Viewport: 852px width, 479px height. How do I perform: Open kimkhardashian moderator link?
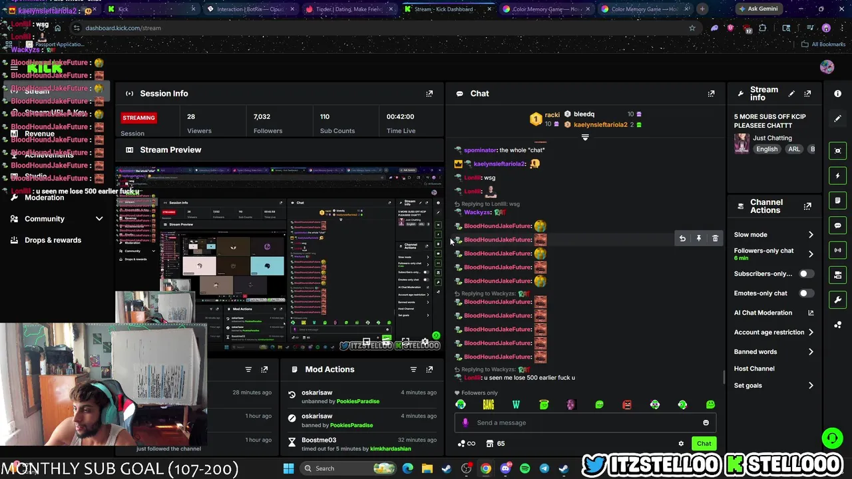[391, 449]
